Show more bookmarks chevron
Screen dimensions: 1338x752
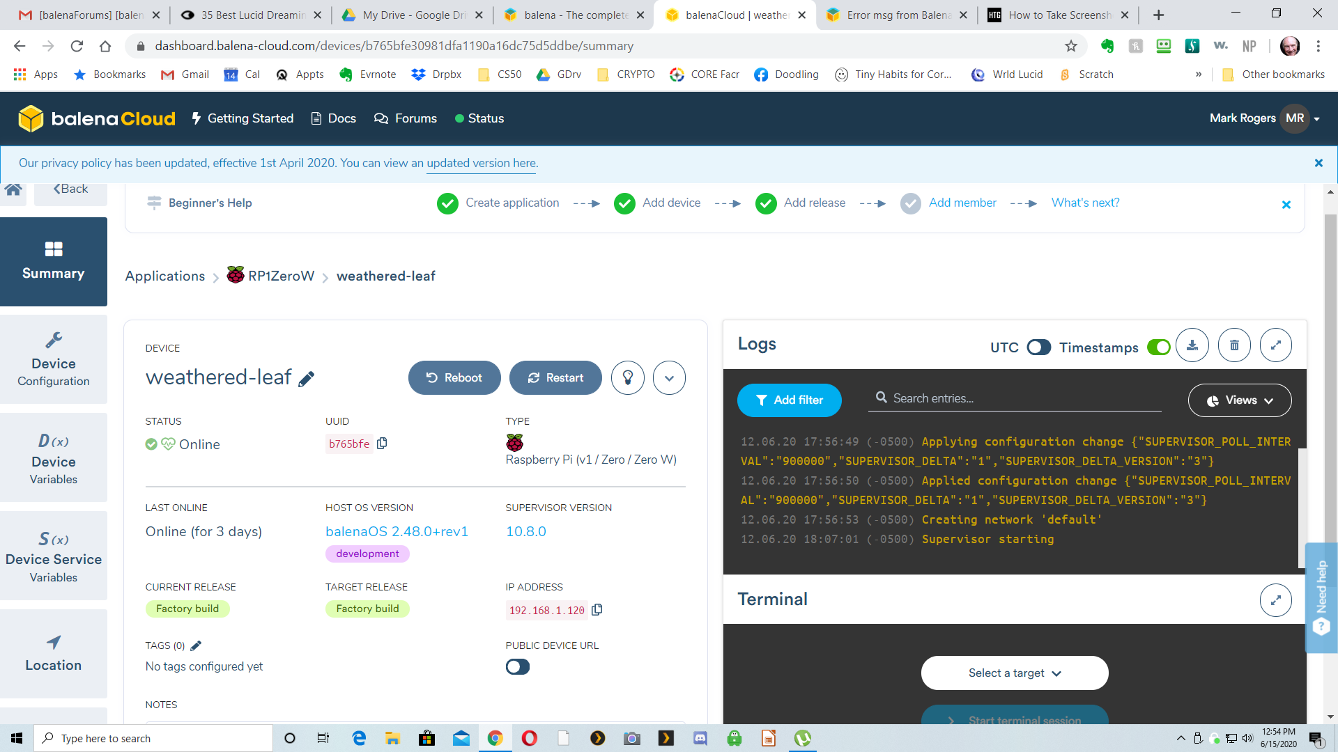1199,75
